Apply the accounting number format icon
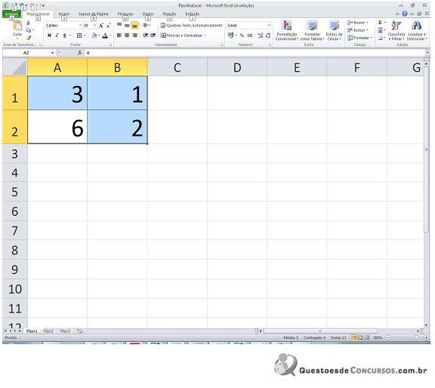Screen dimensions: 435x388 pos(230,35)
